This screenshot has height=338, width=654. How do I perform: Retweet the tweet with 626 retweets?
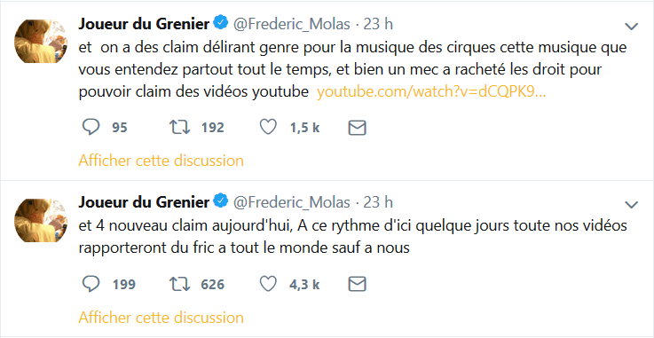coord(180,285)
